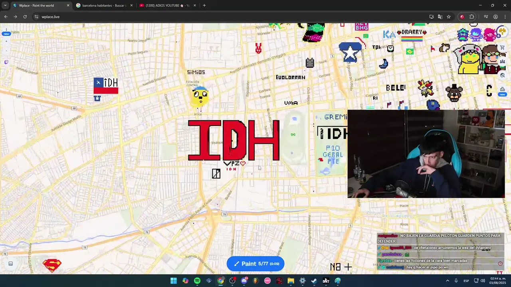Click the UMA pixel text on map
This screenshot has width=511, height=287.
291,103
